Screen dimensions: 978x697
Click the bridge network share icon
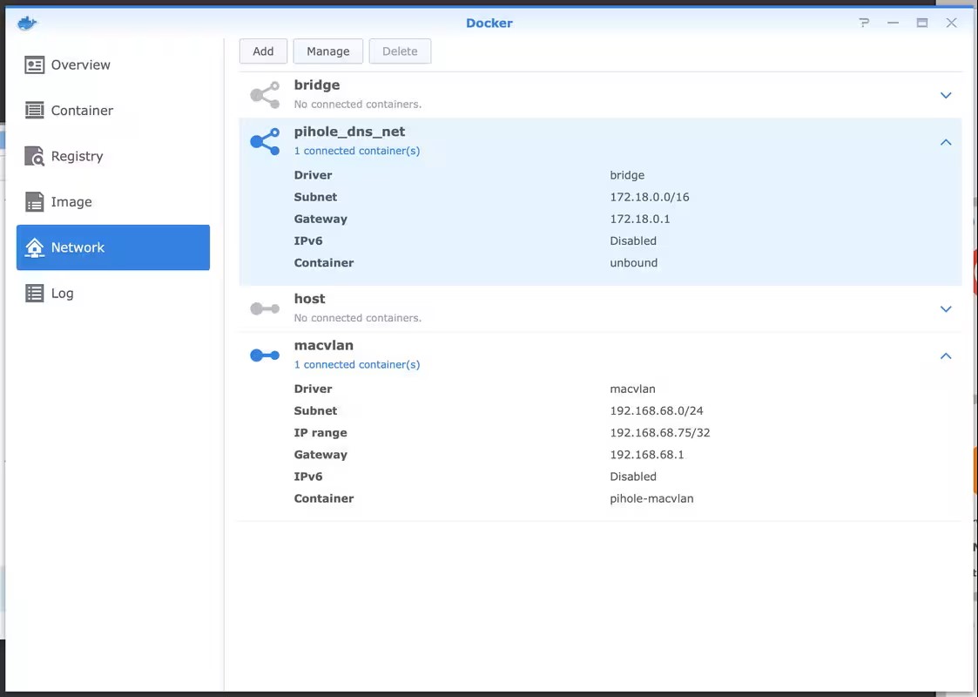point(265,95)
